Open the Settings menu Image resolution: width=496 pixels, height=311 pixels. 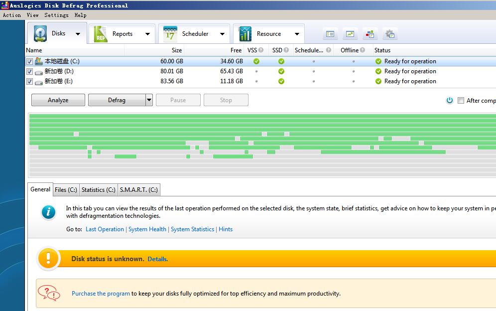[56, 15]
